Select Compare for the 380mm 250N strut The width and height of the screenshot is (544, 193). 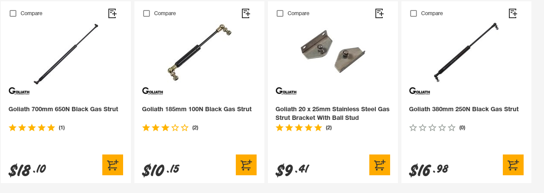(414, 13)
